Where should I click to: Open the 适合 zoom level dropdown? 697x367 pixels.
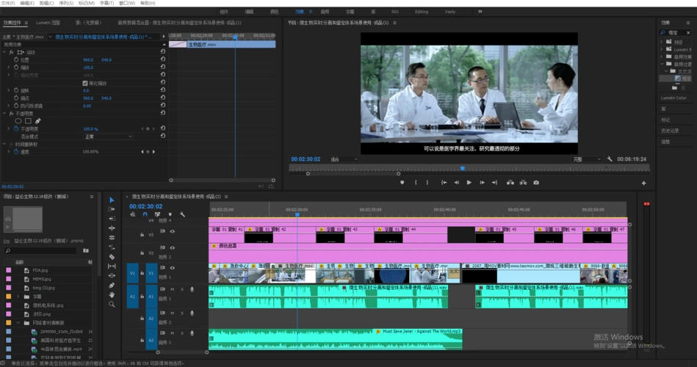click(344, 159)
